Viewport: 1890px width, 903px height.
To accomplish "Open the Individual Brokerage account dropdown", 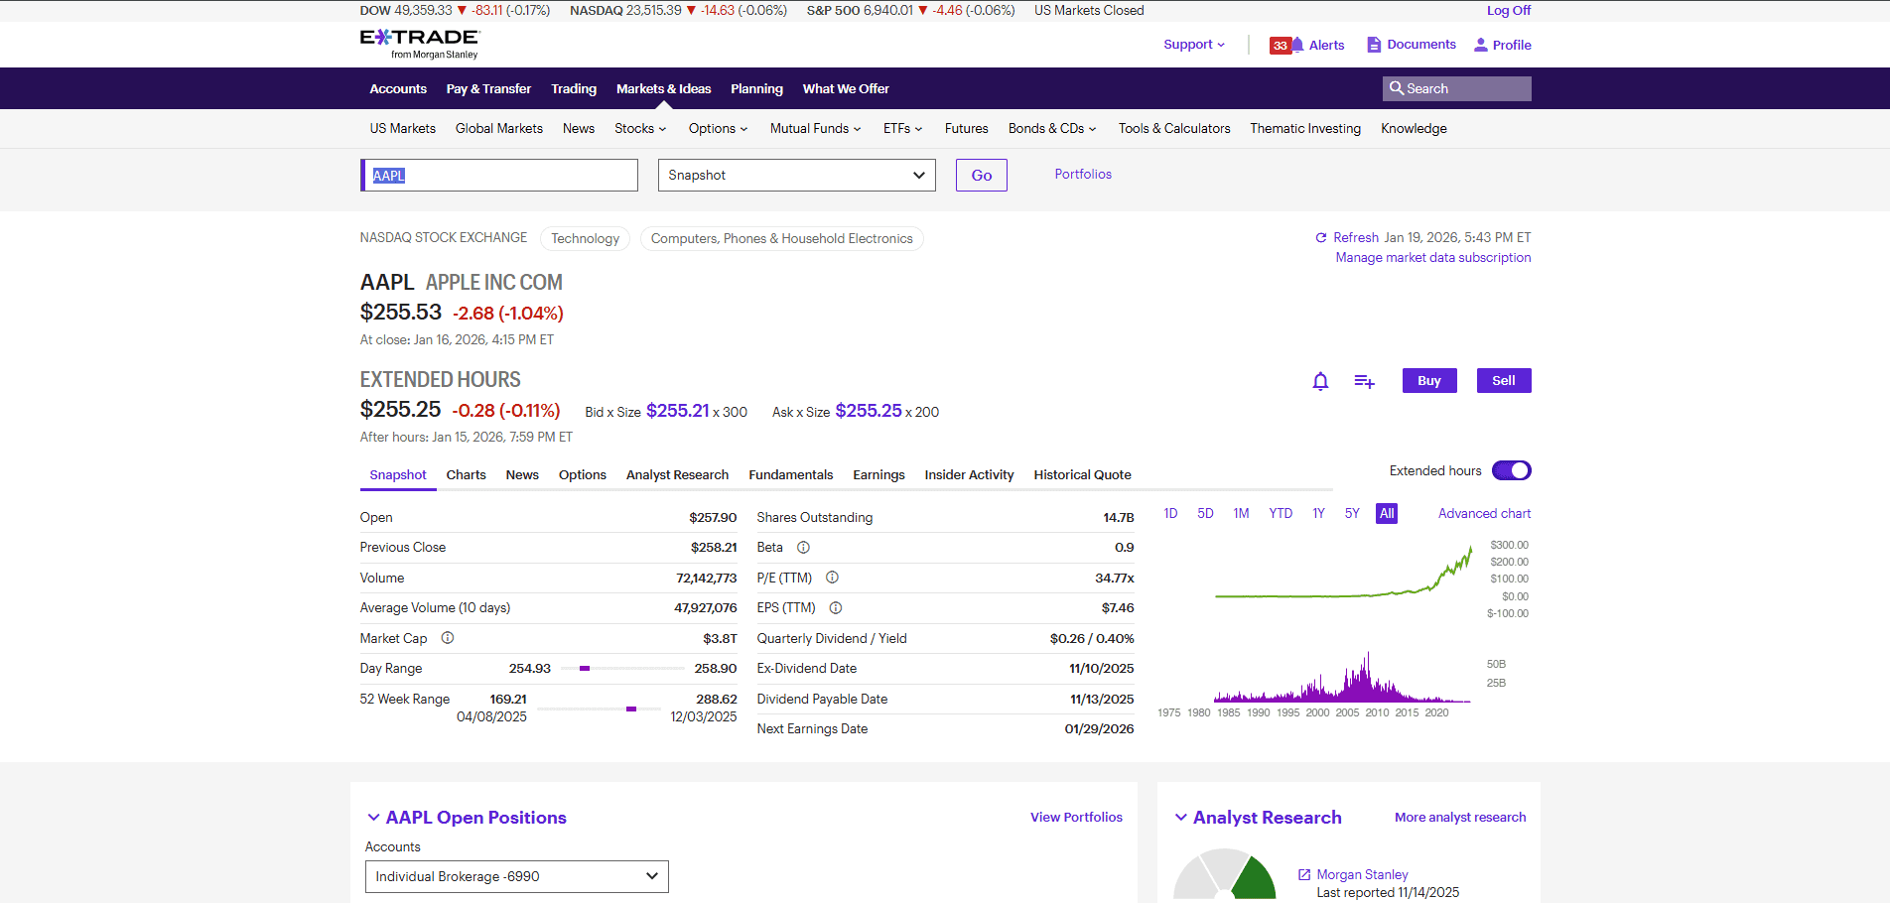I will pos(516,876).
